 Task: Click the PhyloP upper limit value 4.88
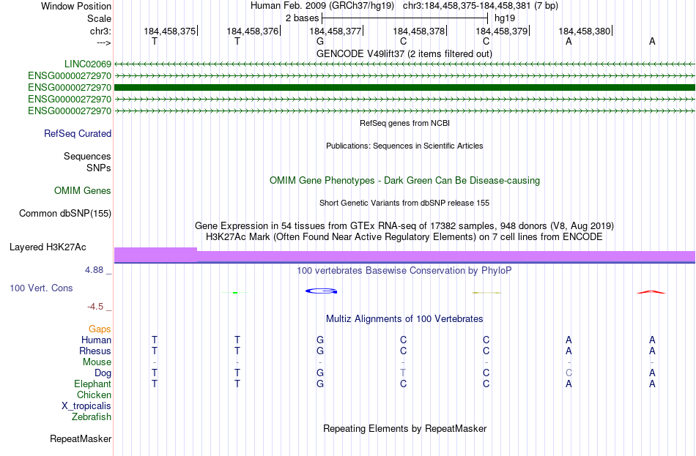tap(94, 270)
